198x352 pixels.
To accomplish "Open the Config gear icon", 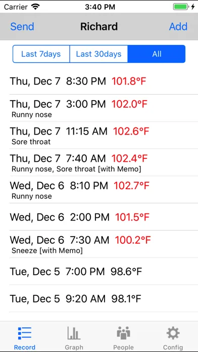I will click(173, 333).
